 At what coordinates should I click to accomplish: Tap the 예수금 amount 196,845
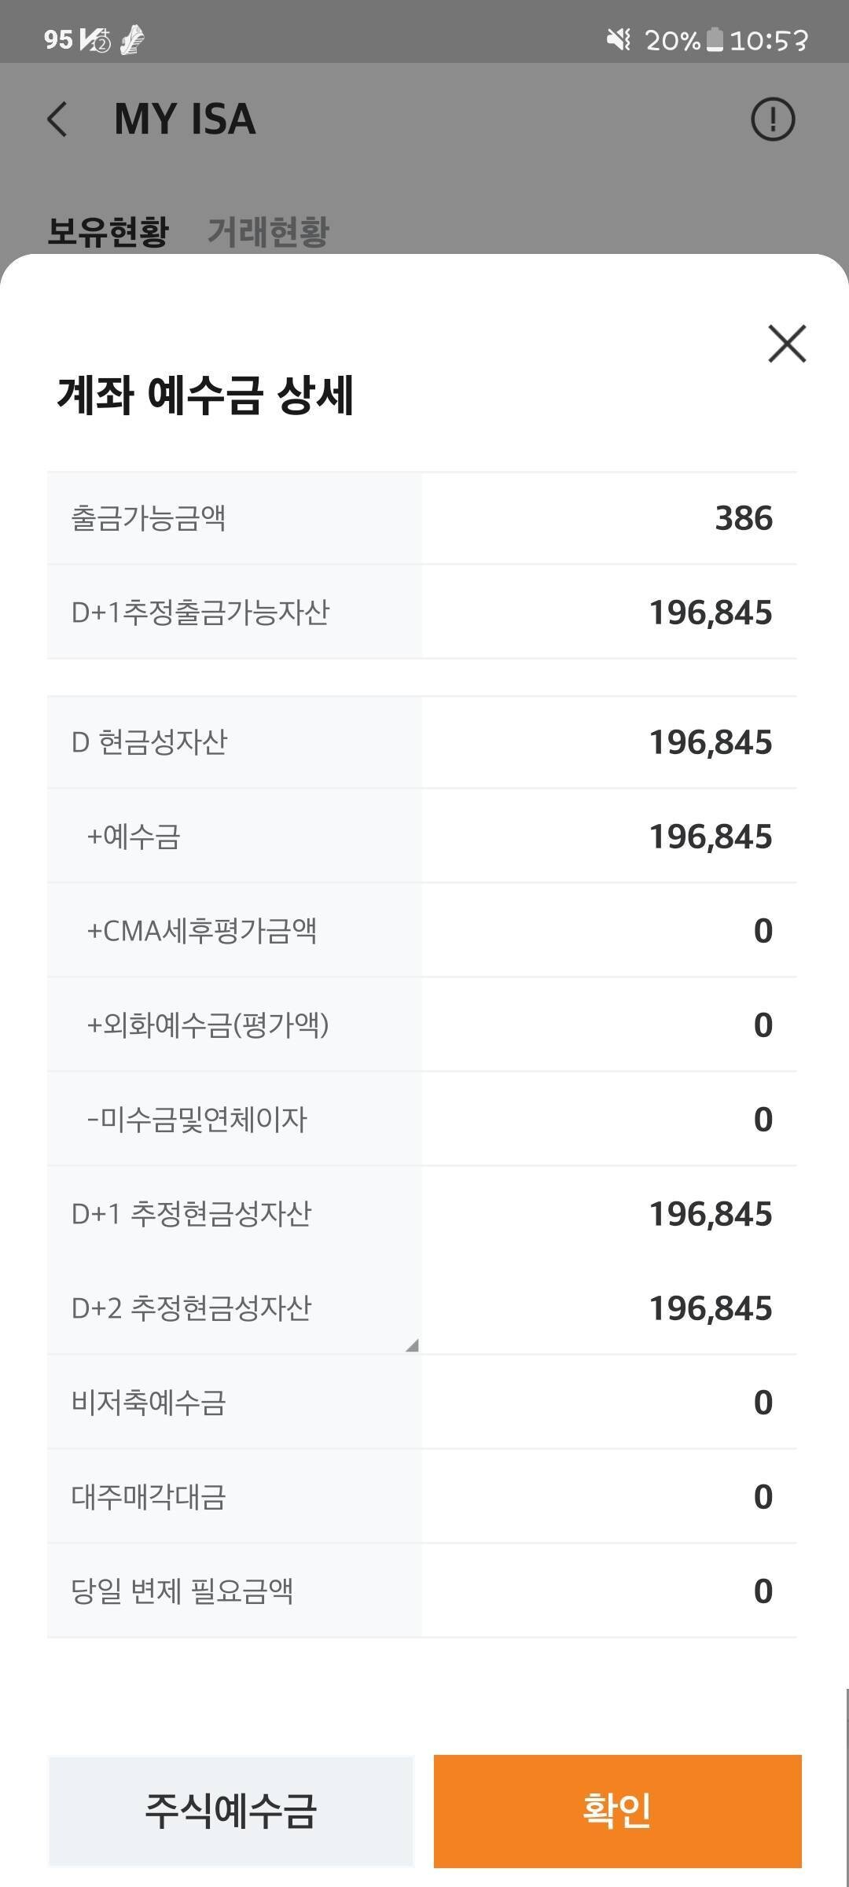(x=709, y=835)
